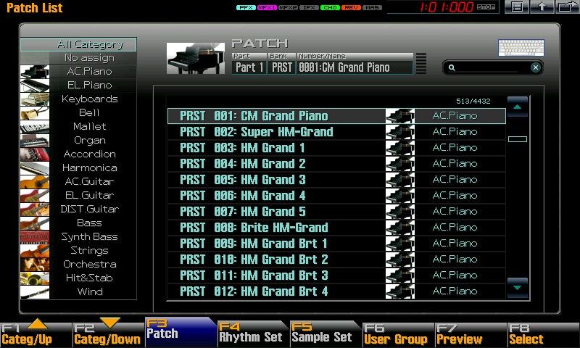Click F7 Preview button

[x=471, y=334]
